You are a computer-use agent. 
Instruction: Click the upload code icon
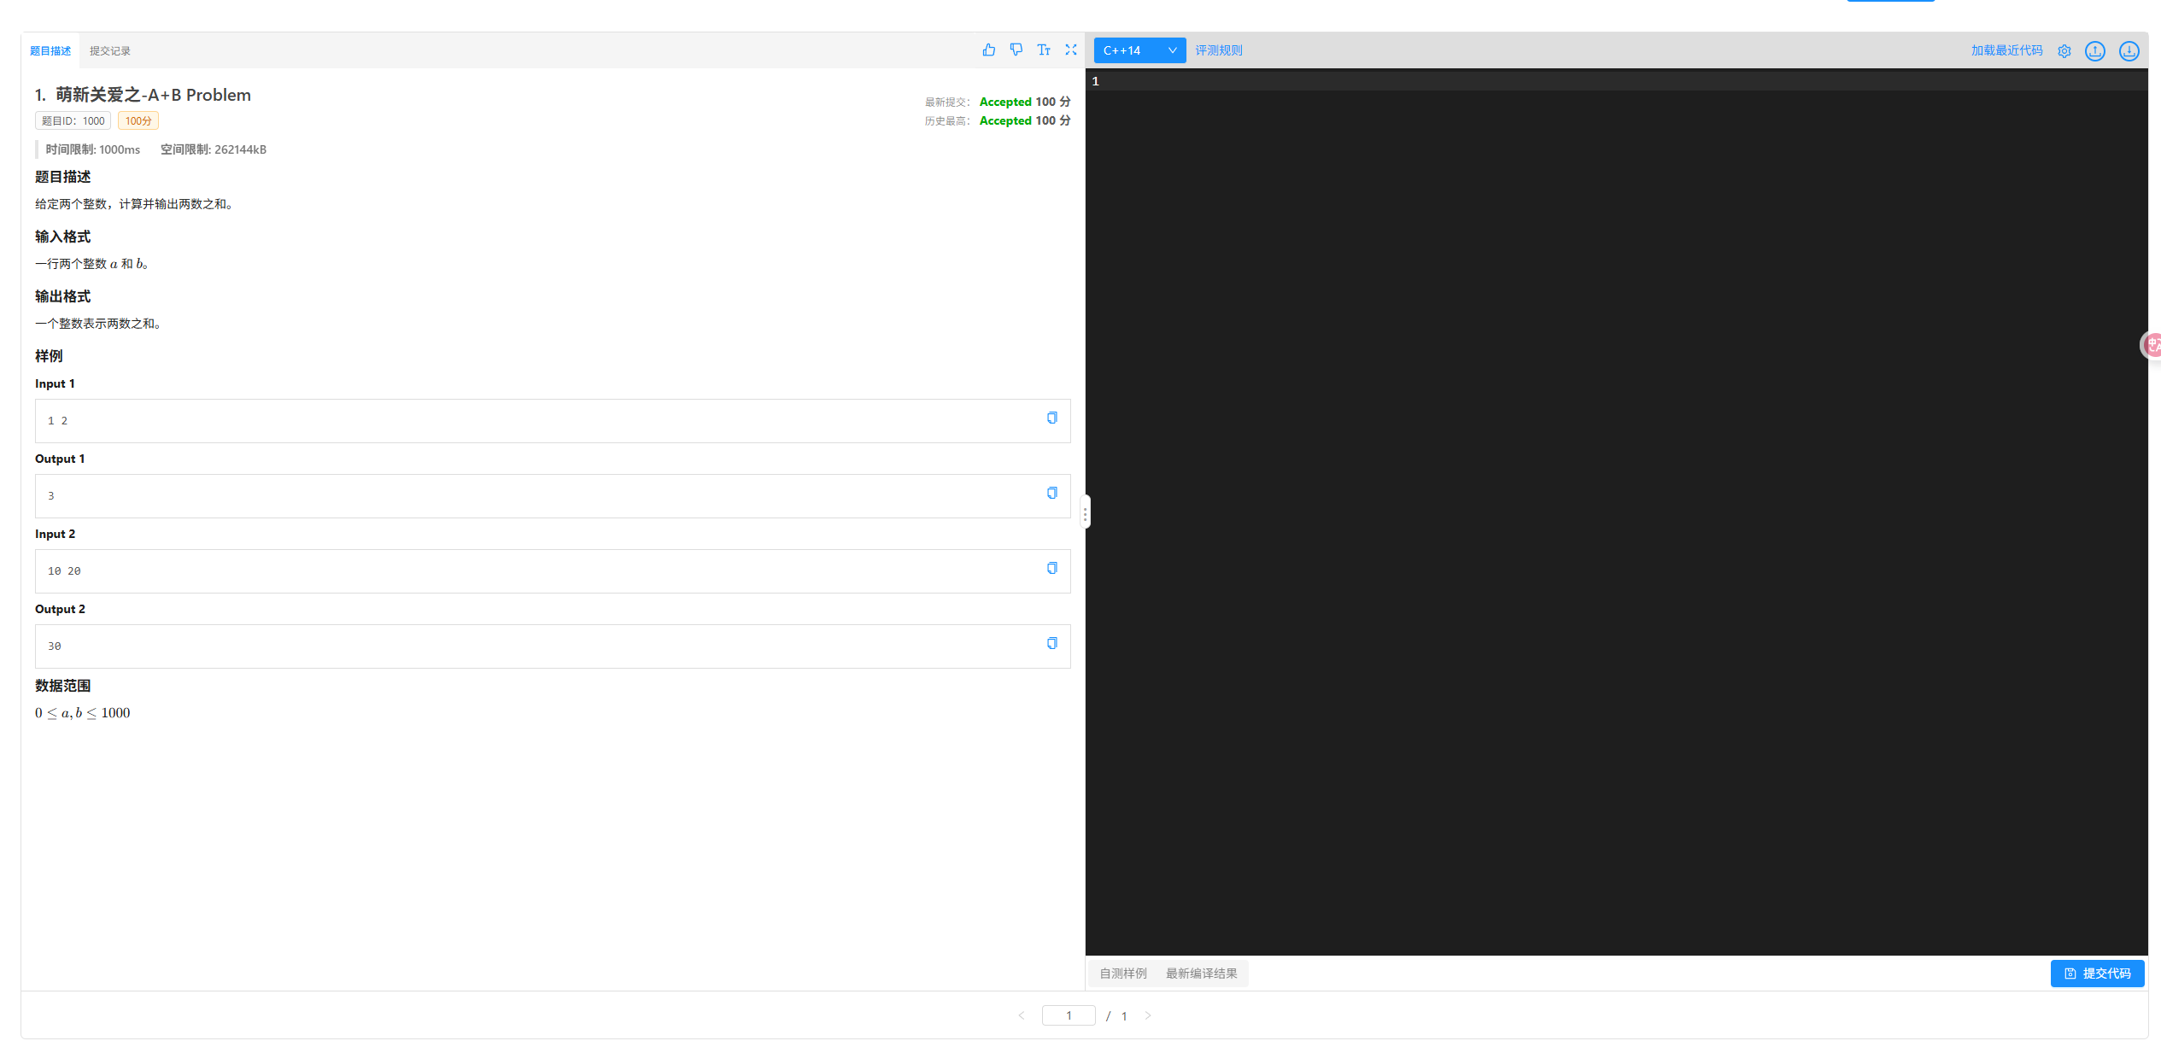pos(2094,51)
